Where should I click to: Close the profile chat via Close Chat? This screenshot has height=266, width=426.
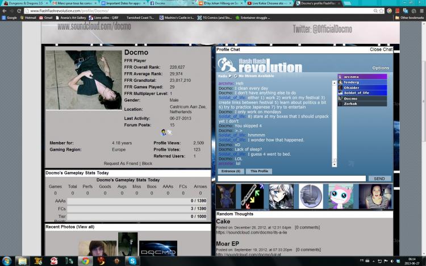(x=381, y=49)
